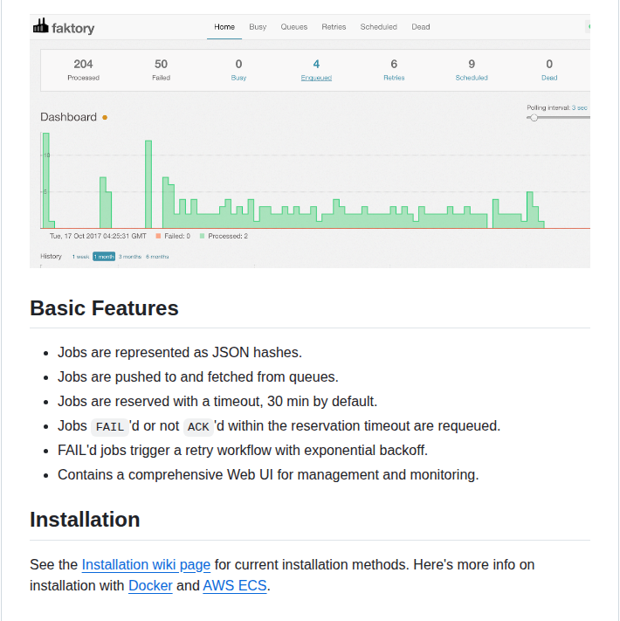Image resolution: width=620 pixels, height=621 pixels.
Task: Open the Home tab
Action: tap(224, 27)
